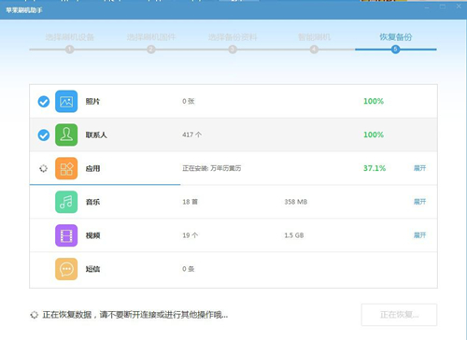Image resolution: width=467 pixels, height=340 pixels.
Task: Click the orange Apps (应用) icon
Action: click(x=66, y=168)
